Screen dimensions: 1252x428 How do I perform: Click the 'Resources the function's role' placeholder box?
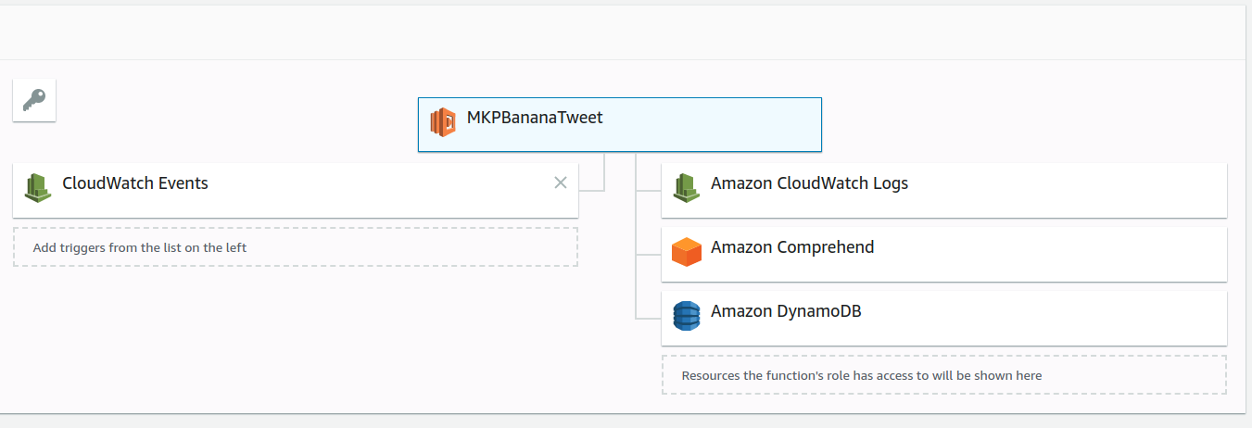coord(943,375)
